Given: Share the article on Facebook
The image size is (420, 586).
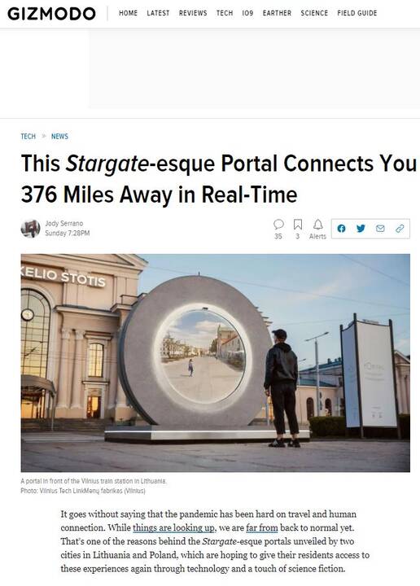Looking at the screenshot, I should [341, 229].
